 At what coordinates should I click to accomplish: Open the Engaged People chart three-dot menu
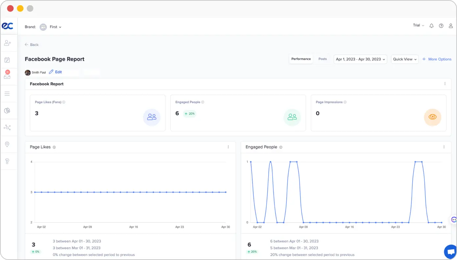click(444, 147)
